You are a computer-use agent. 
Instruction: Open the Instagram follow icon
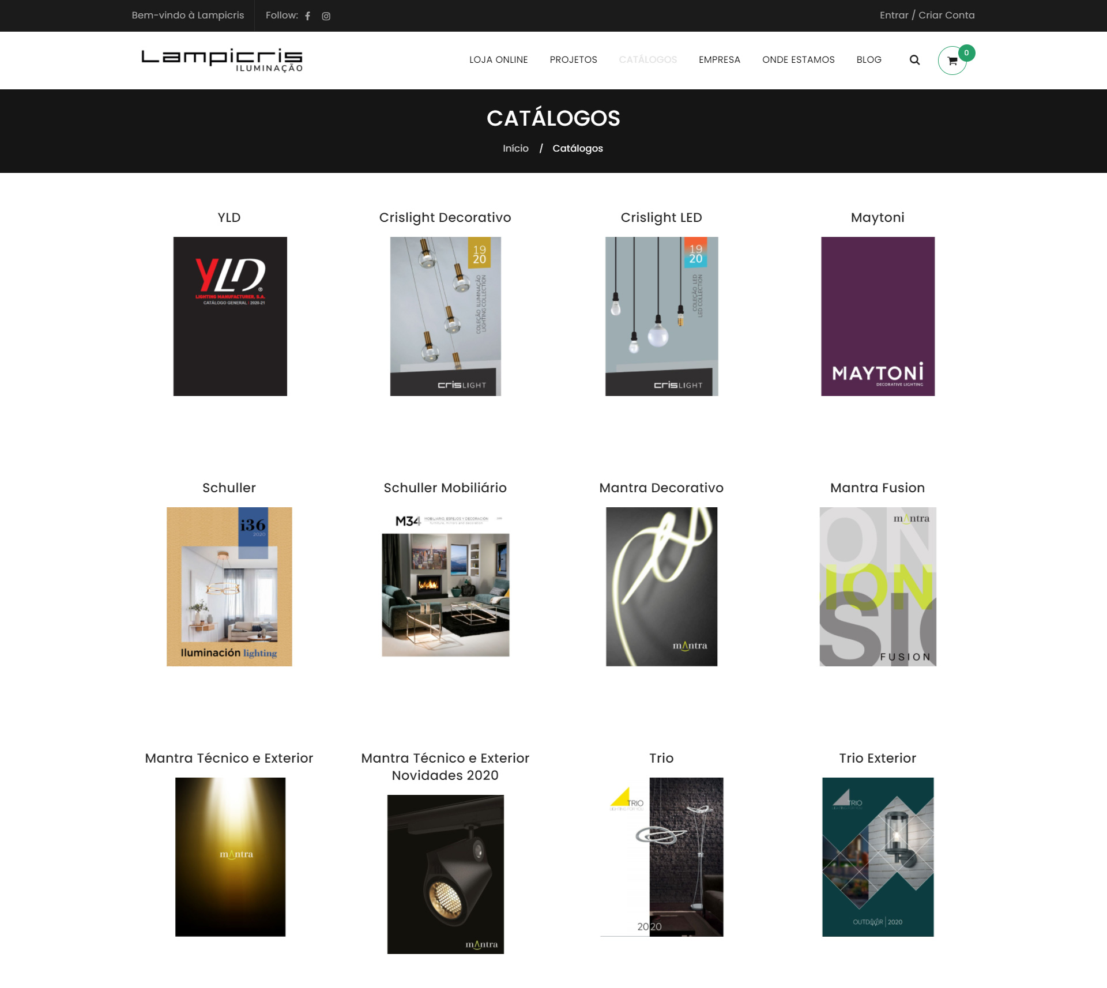pyautogui.click(x=326, y=16)
